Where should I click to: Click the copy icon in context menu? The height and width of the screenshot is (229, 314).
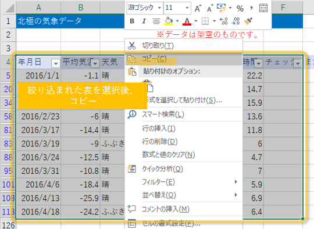click(x=131, y=59)
